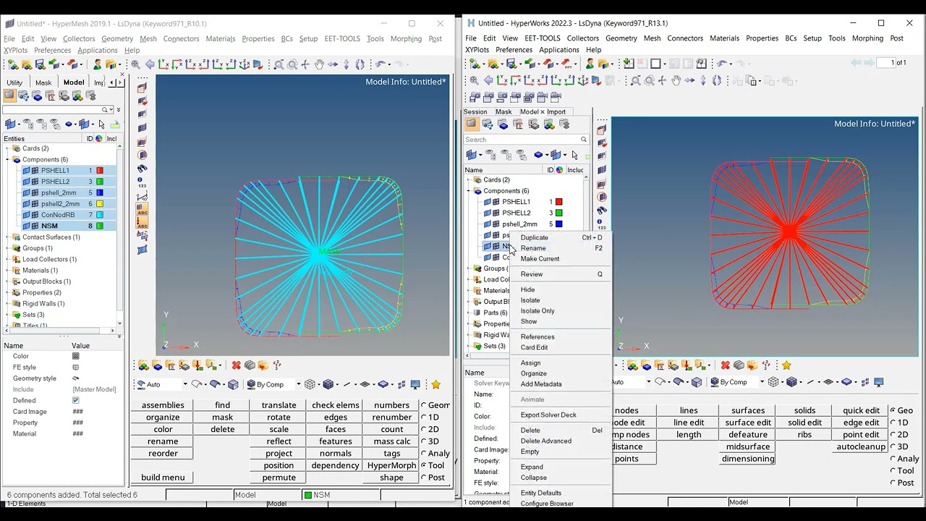Click the ABC tags icon in HyperMesh 2019 side toolbar
The image size is (926, 521).
click(142, 210)
